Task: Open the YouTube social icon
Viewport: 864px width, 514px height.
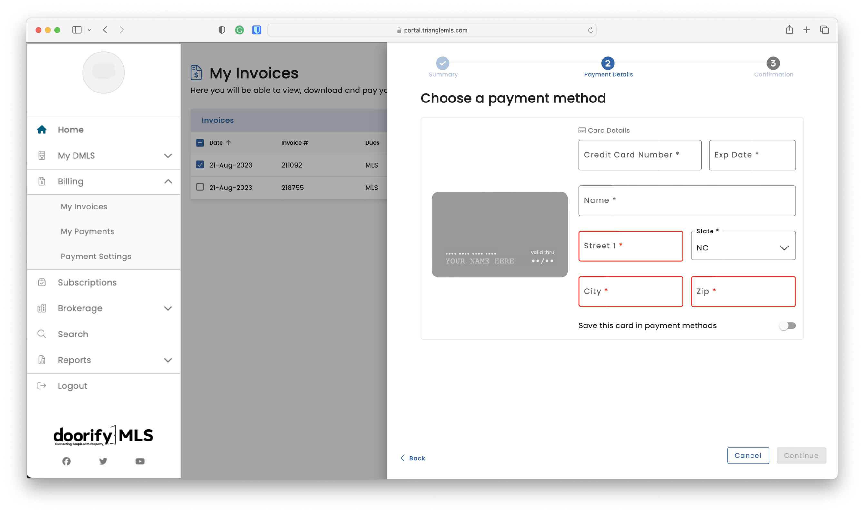Action: click(140, 461)
